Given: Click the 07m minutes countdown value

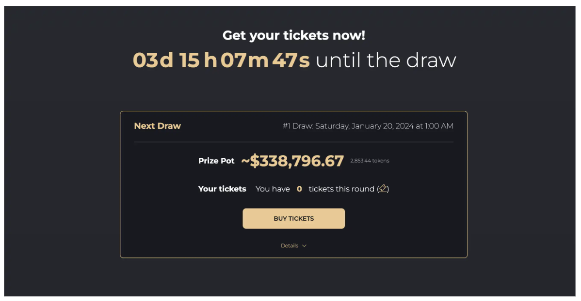Looking at the screenshot, I should (244, 60).
